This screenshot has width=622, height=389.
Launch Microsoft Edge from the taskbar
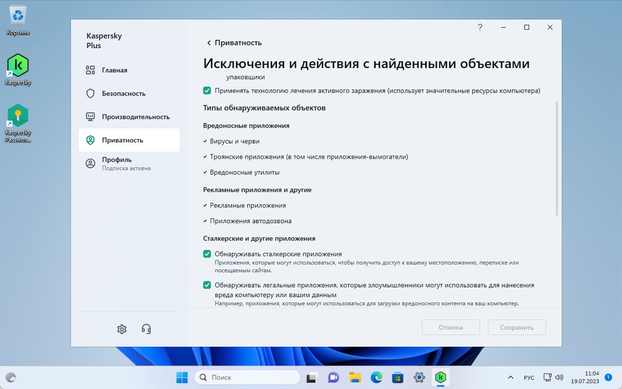pyautogui.click(x=376, y=377)
